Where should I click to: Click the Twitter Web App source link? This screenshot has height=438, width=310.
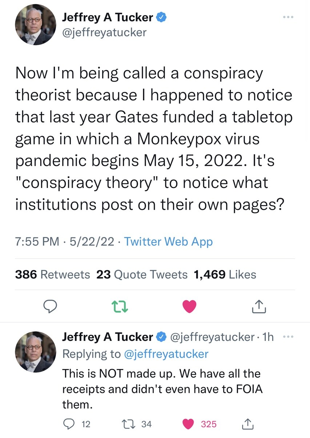coord(169,242)
